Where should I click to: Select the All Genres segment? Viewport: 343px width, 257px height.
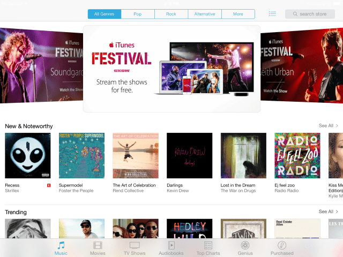[105, 14]
